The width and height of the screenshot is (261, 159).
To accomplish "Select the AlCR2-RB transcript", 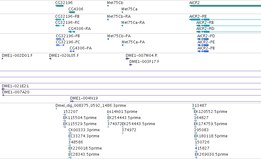I will [205, 23].
